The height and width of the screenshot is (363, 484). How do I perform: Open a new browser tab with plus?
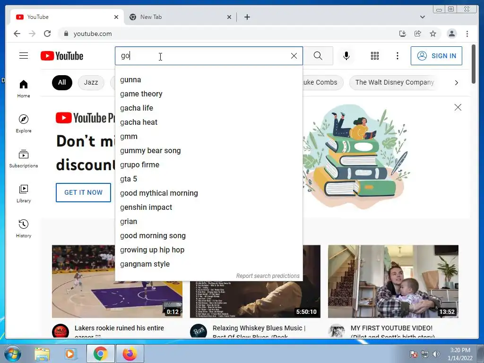[247, 17]
